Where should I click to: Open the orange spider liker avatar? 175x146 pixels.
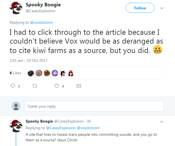tap(47, 73)
